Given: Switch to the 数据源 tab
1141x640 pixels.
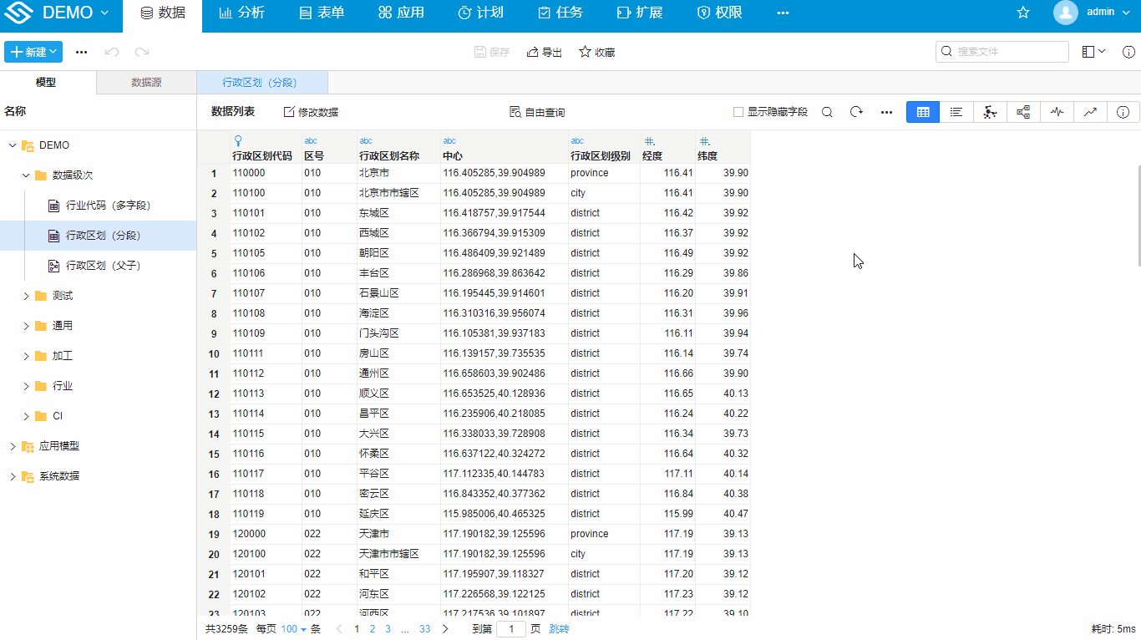Looking at the screenshot, I should tap(146, 83).
